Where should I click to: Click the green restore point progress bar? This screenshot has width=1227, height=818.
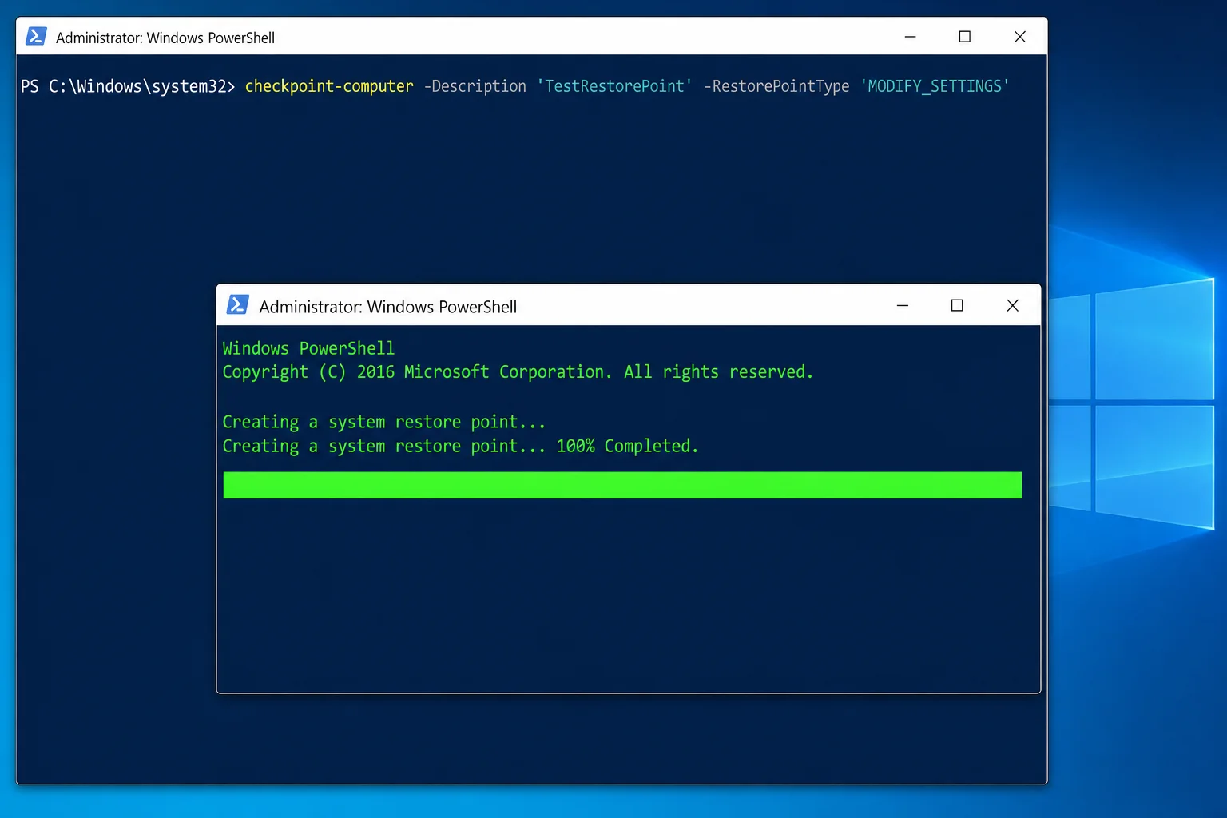tap(622, 485)
